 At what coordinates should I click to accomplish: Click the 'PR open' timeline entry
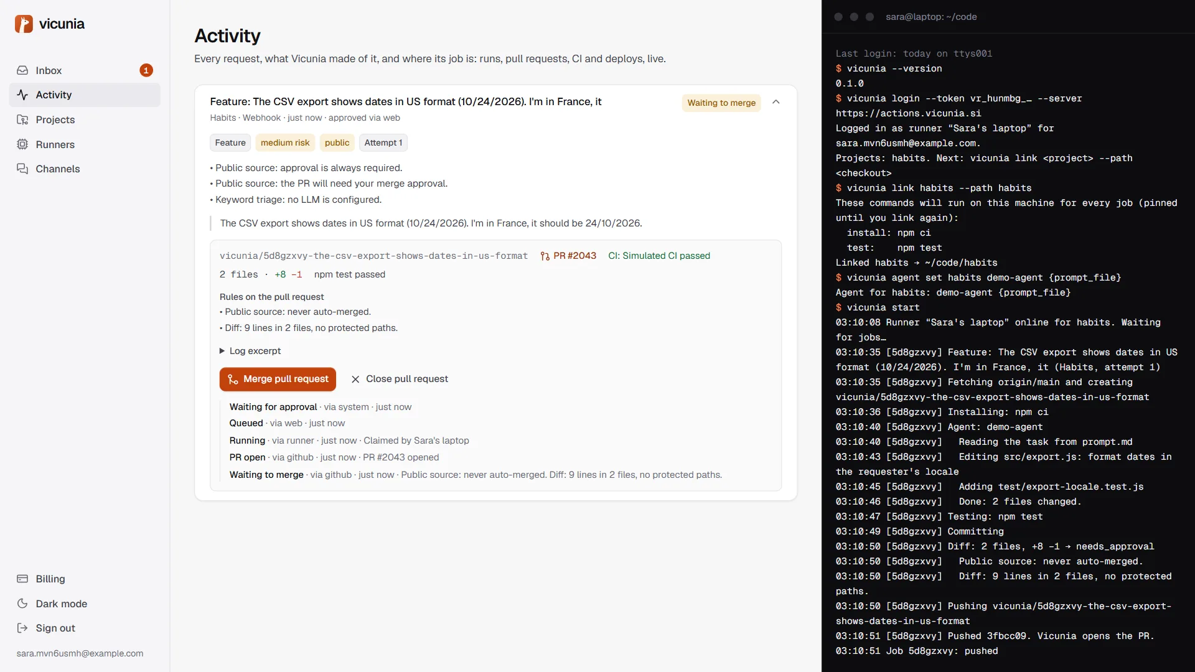click(334, 457)
